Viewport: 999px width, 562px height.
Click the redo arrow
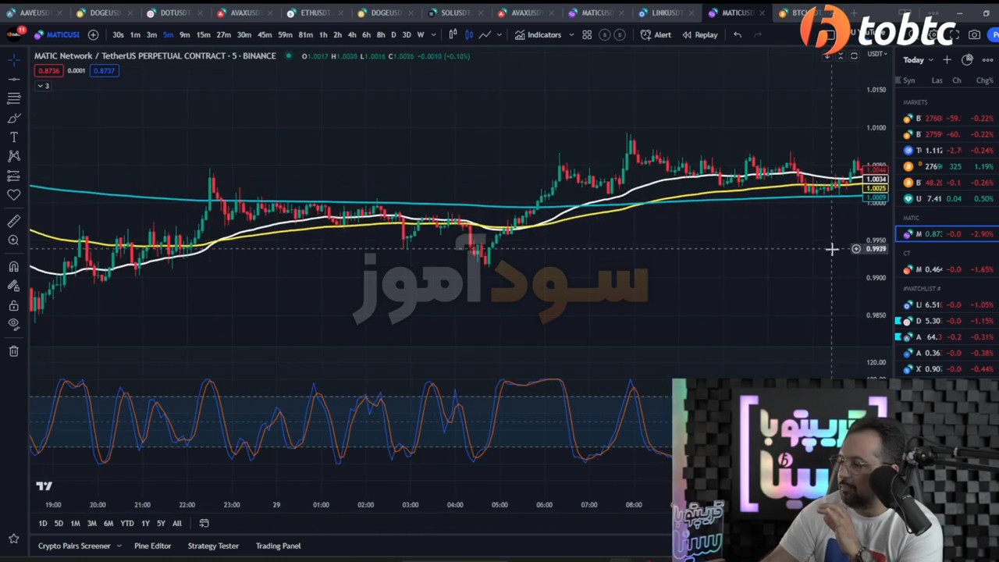click(x=757, y=34)
